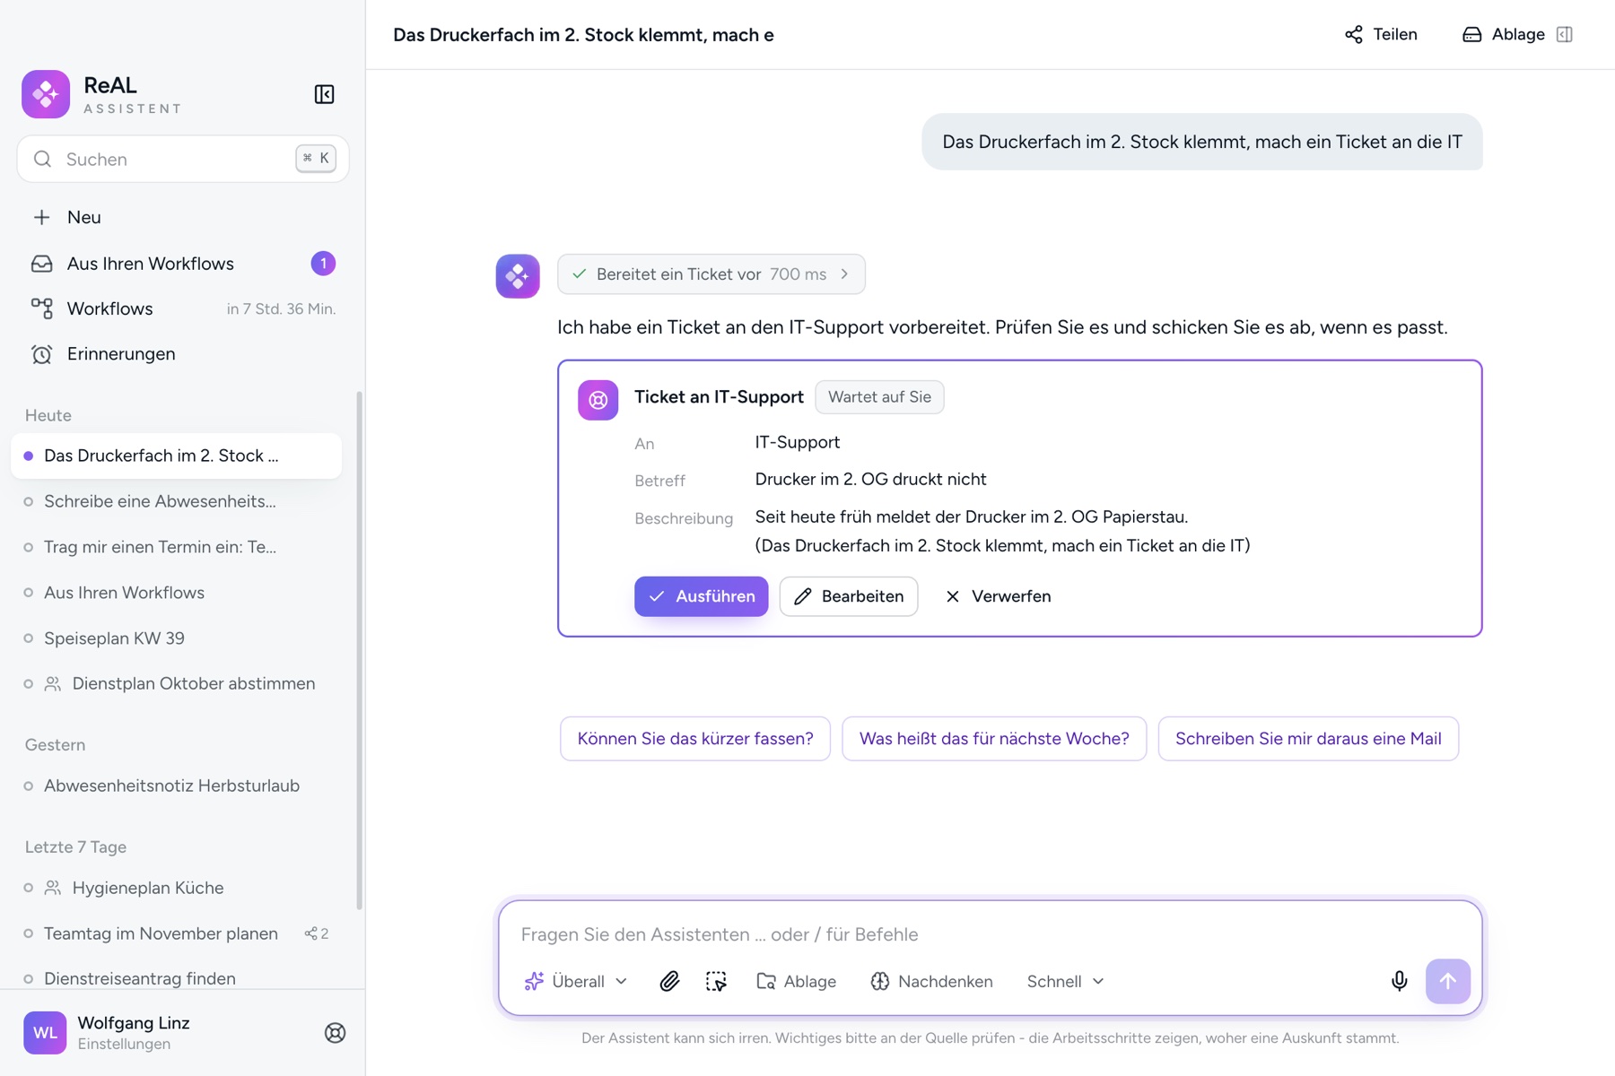The height and width of the screenshot is (1076, 1615).
Task: Click the Wartet auf Sie status badge
Action: coord(879,397)
